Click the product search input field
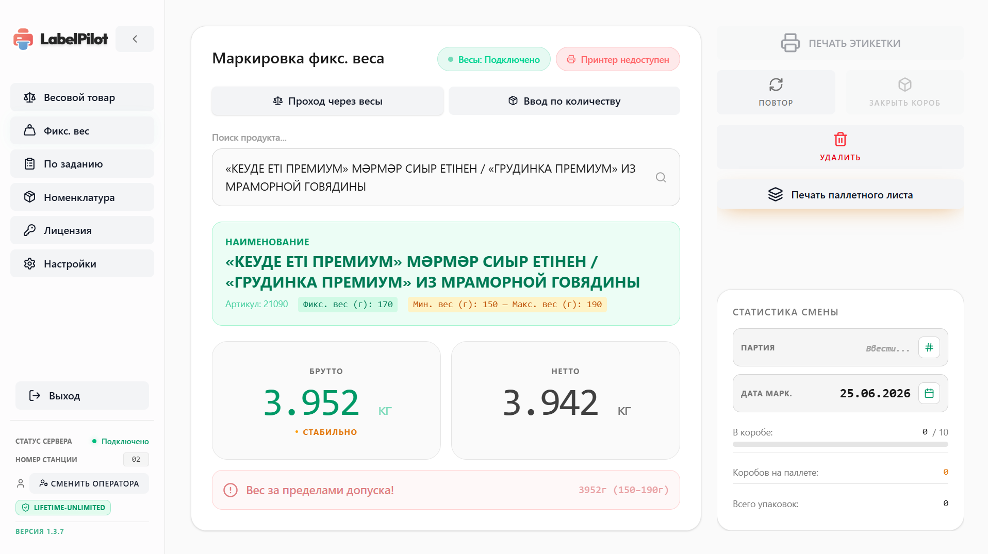This screenshot has height=554, width=988. pos(446,177)
